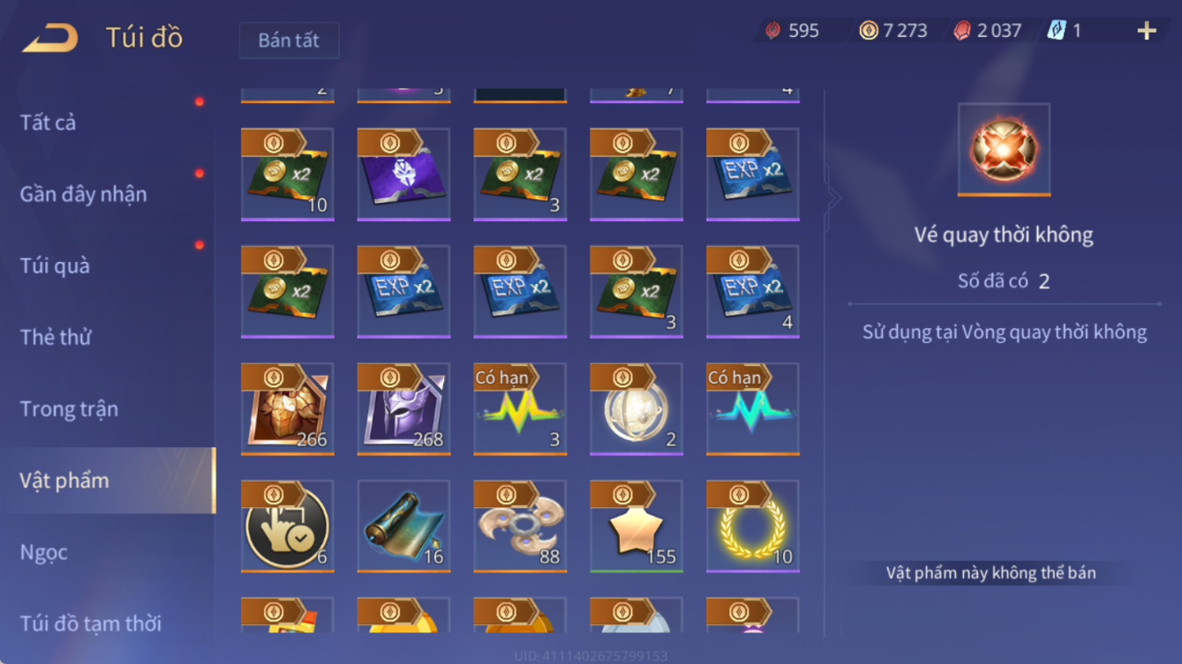Tap the plus icon to add currency
1182x664 pixels.
(1146, 31)
